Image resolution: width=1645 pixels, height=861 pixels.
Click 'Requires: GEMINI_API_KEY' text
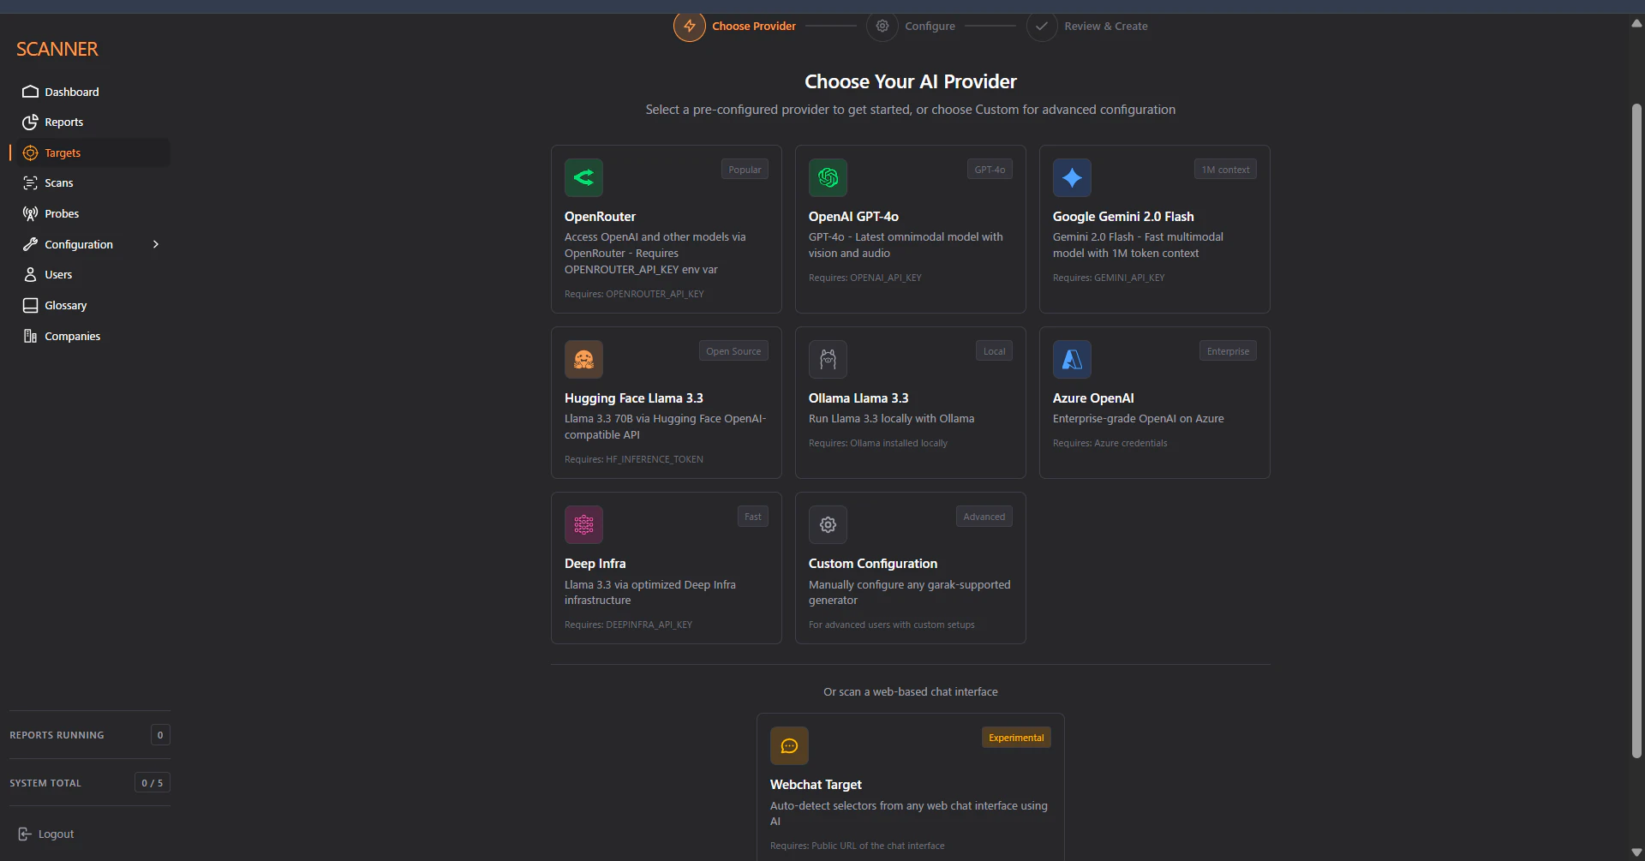1109,278
